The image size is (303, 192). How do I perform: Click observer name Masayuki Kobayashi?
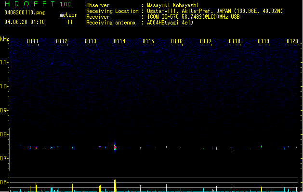click(173, 5)
